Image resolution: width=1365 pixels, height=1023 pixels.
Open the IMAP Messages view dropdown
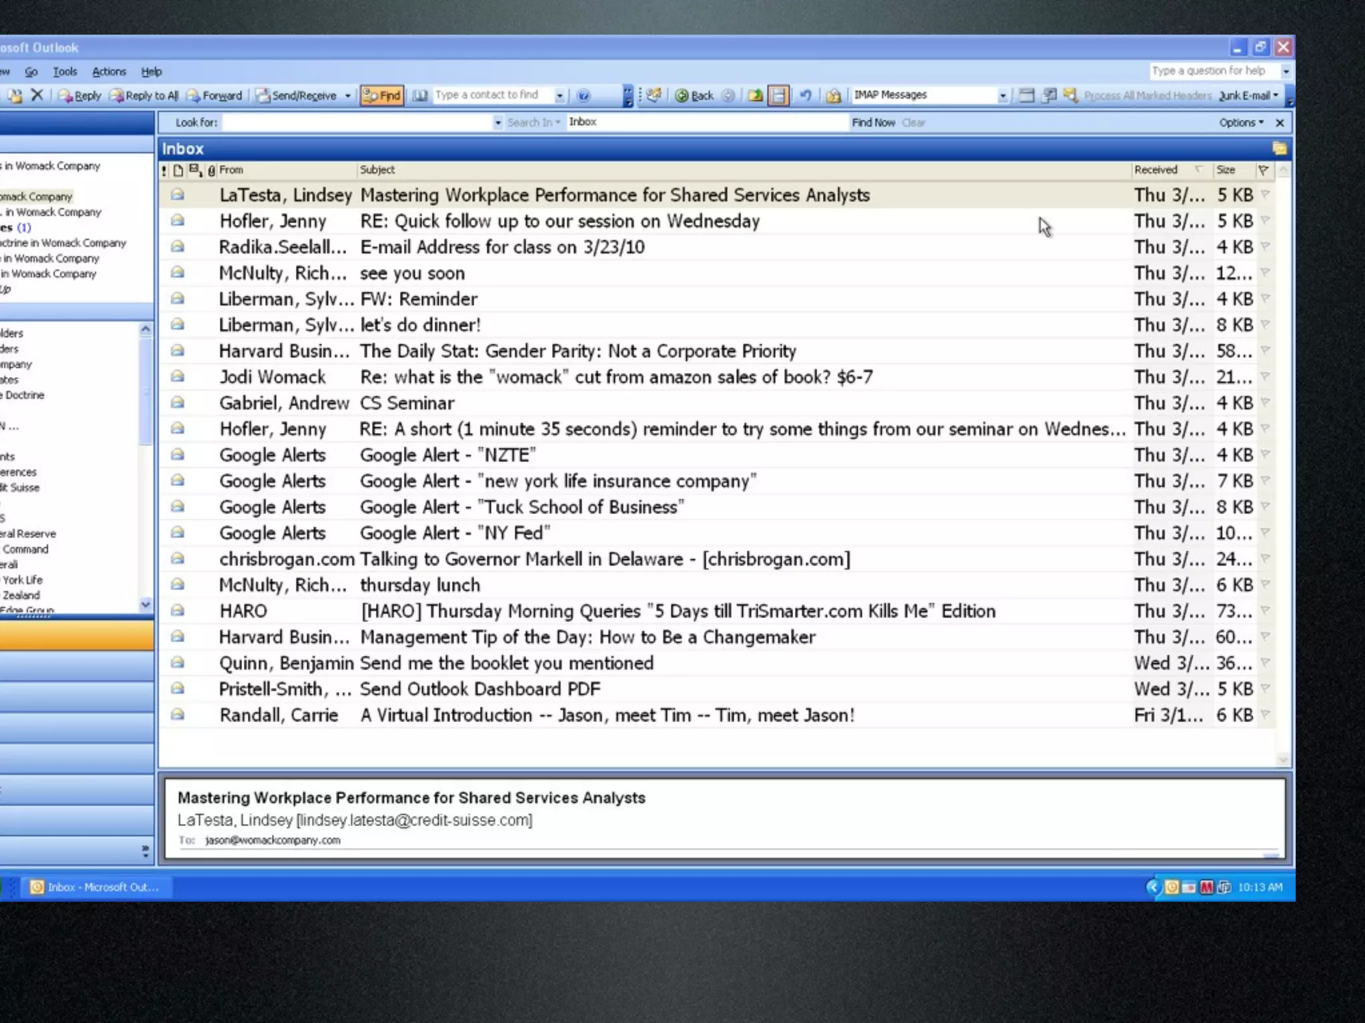pyautogui.click(x=1002, y=95)
